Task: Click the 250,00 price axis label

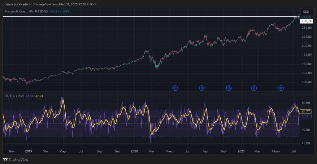Action: 307,28
